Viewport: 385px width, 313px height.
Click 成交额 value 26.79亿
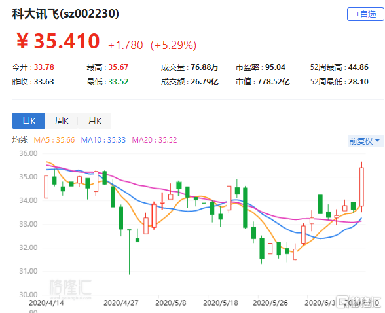(204, 82)
